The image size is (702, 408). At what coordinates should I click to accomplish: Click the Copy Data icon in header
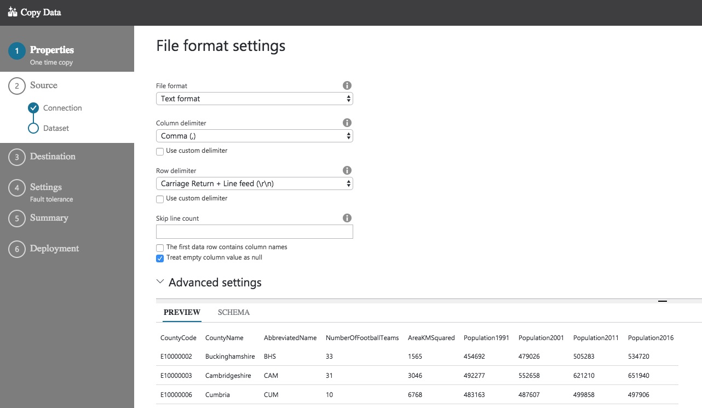tap(13, 12)
